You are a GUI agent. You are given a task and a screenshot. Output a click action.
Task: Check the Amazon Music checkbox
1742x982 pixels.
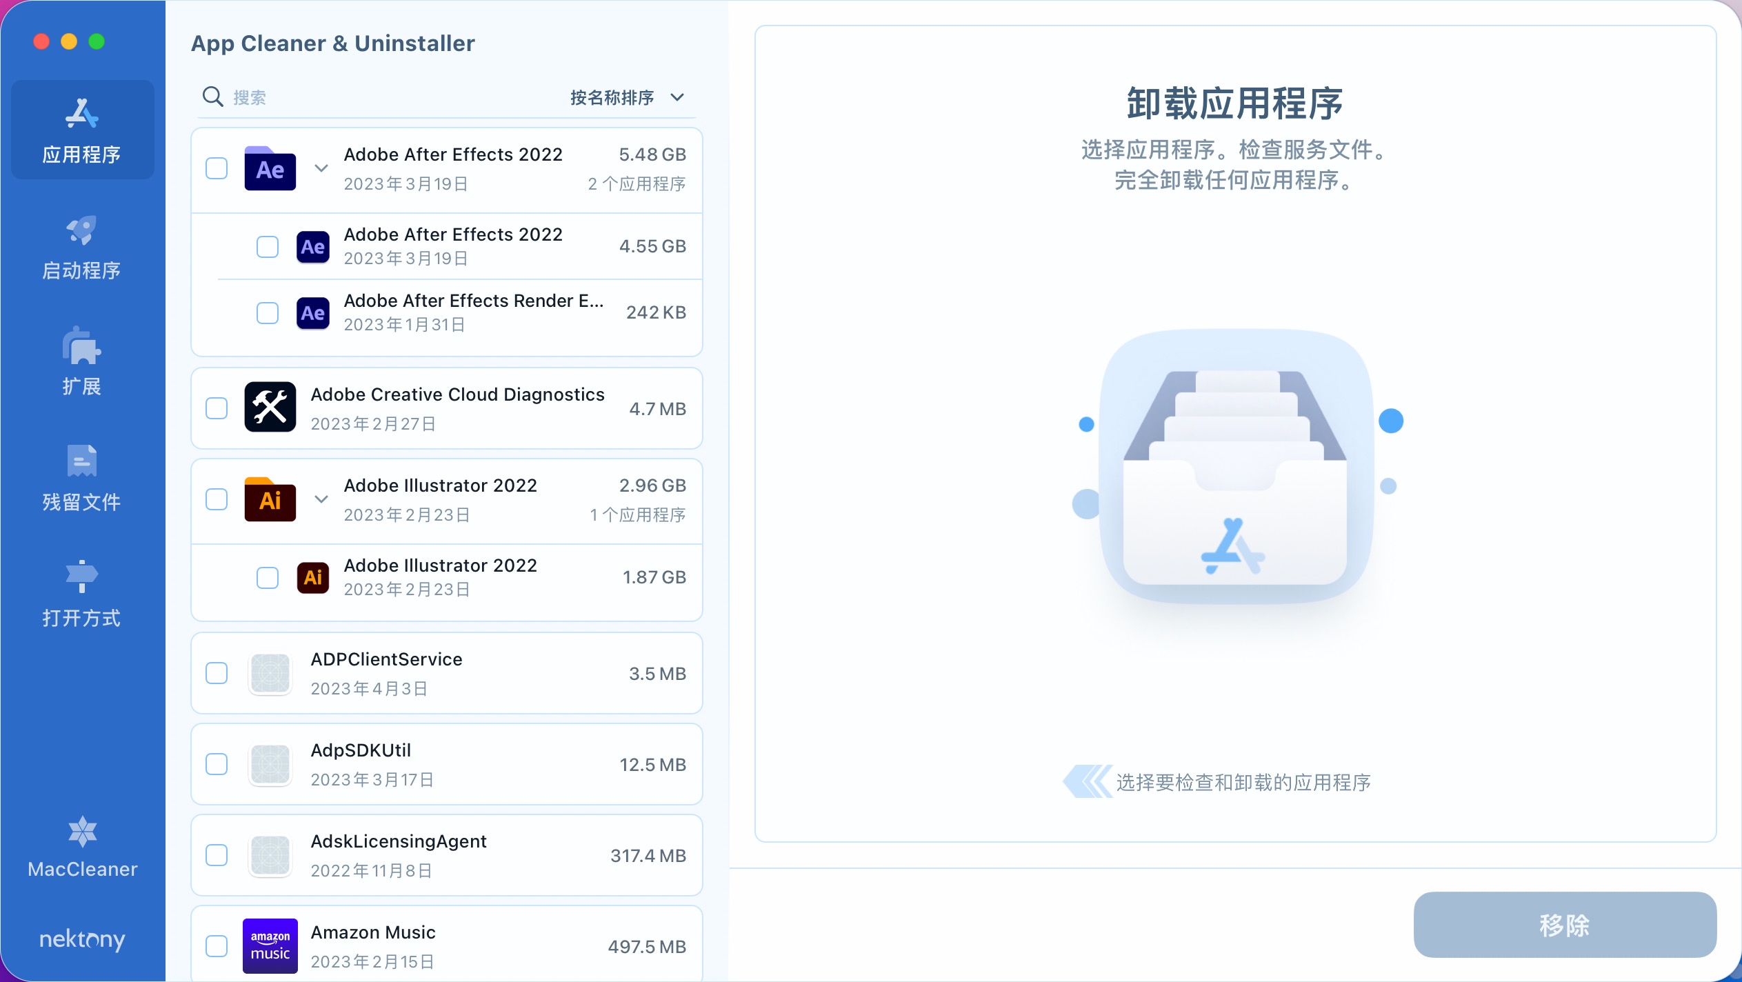[x=217, y=946]
